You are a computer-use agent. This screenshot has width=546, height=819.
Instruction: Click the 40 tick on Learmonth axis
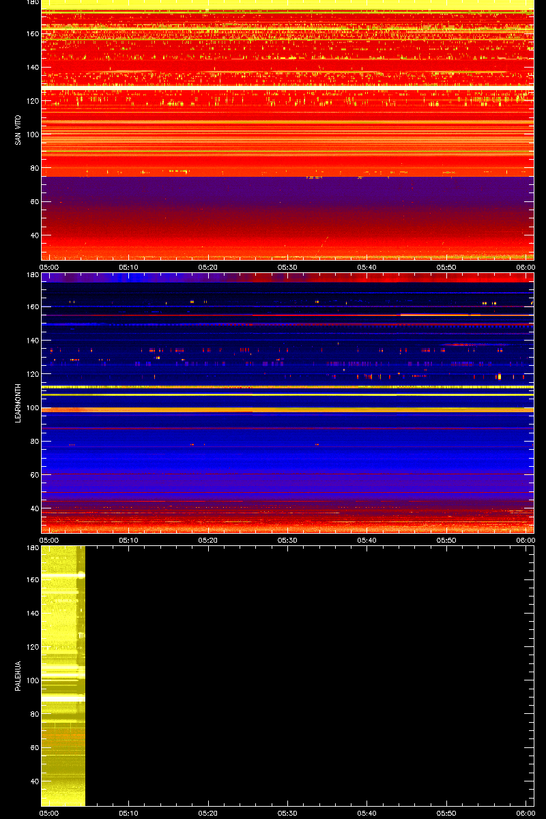(x=34, y=508)
